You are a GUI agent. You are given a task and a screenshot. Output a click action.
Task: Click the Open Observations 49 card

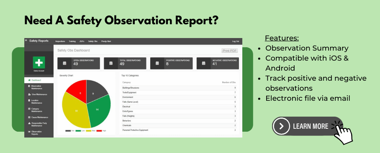[x=79, y=64]
